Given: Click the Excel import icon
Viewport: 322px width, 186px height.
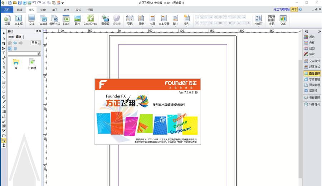Looking at the screenshot, I should click(x=66, y=20).
